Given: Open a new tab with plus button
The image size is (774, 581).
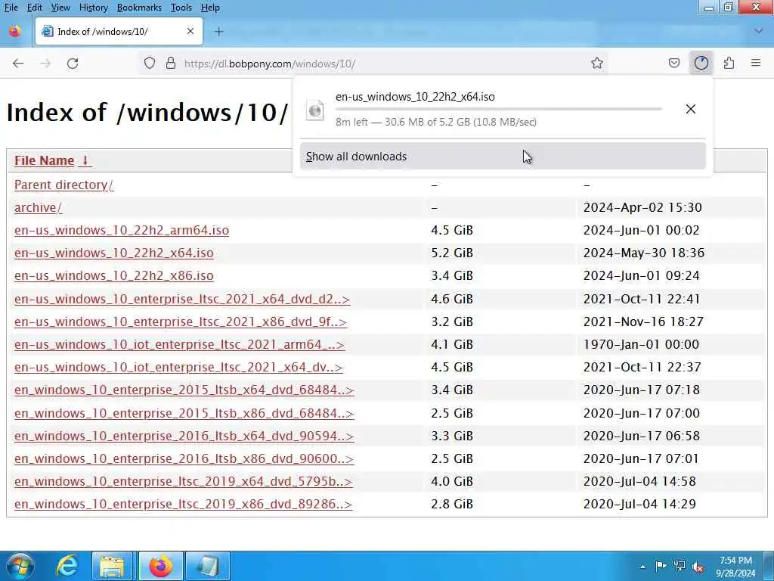Looking at the screenshot, I should [218, 32].
